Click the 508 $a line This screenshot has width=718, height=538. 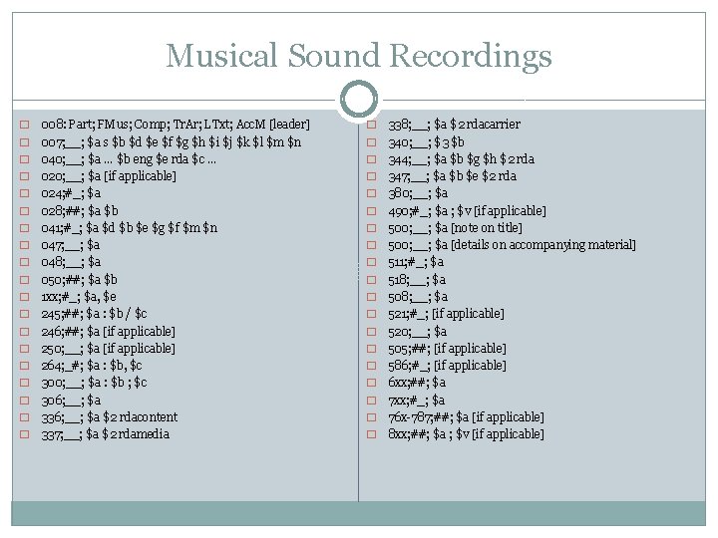(x=418, y=297)
